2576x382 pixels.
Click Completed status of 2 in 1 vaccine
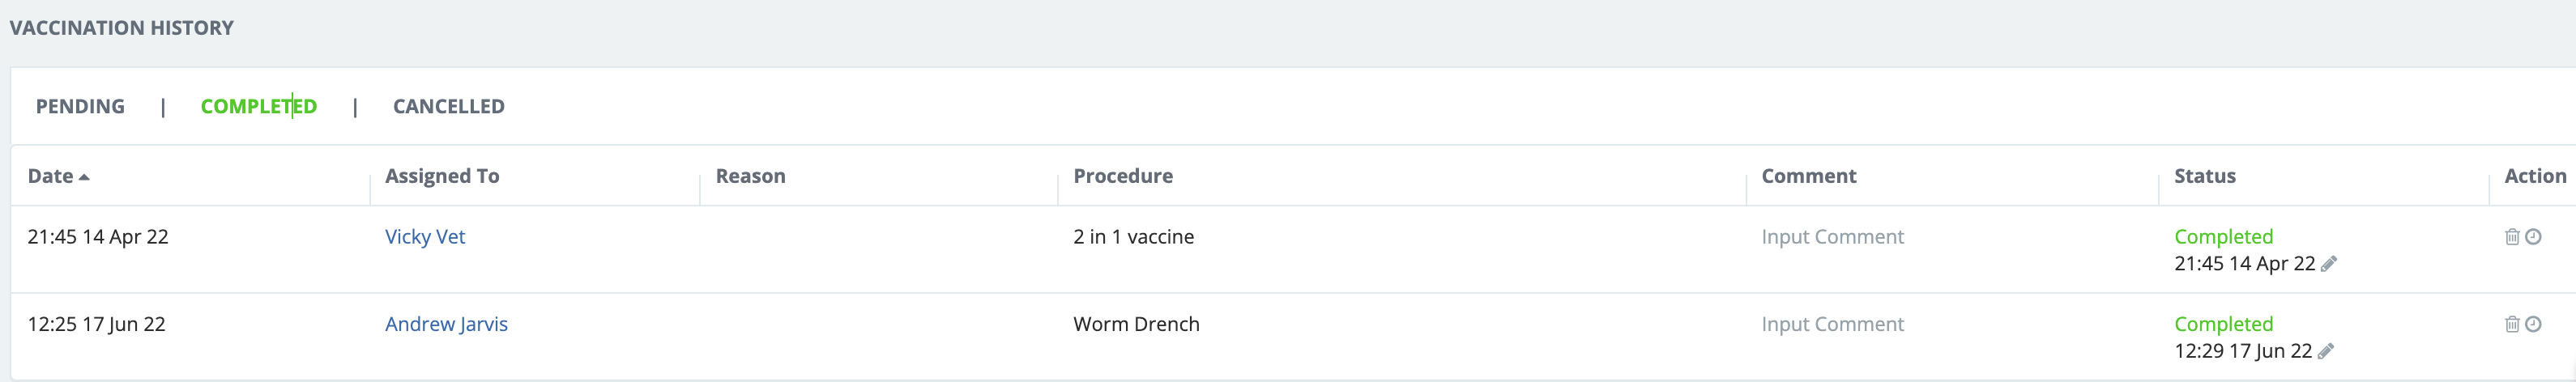[x=2223, y=237]
